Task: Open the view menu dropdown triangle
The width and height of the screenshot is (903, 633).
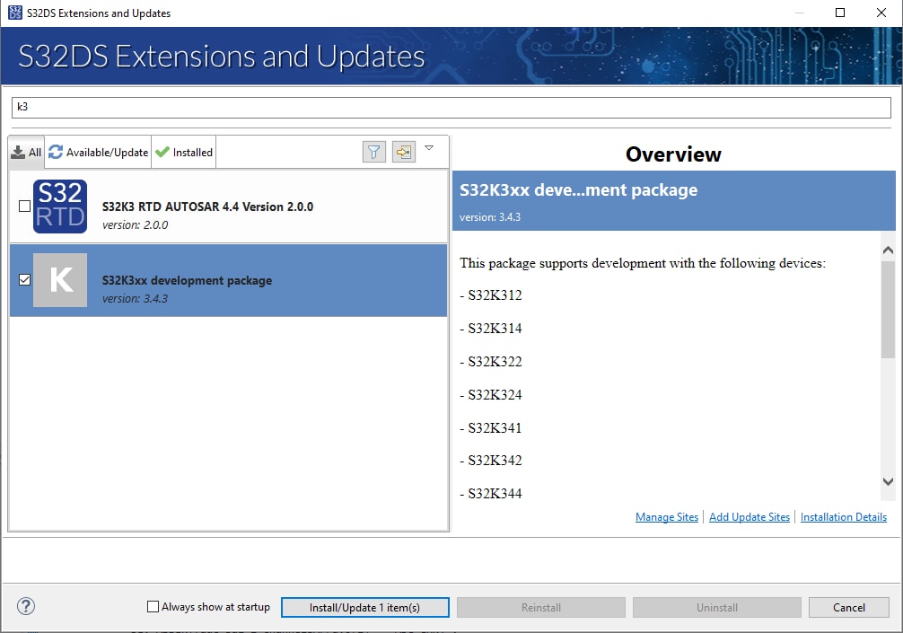Action: (x=429, y=148)
